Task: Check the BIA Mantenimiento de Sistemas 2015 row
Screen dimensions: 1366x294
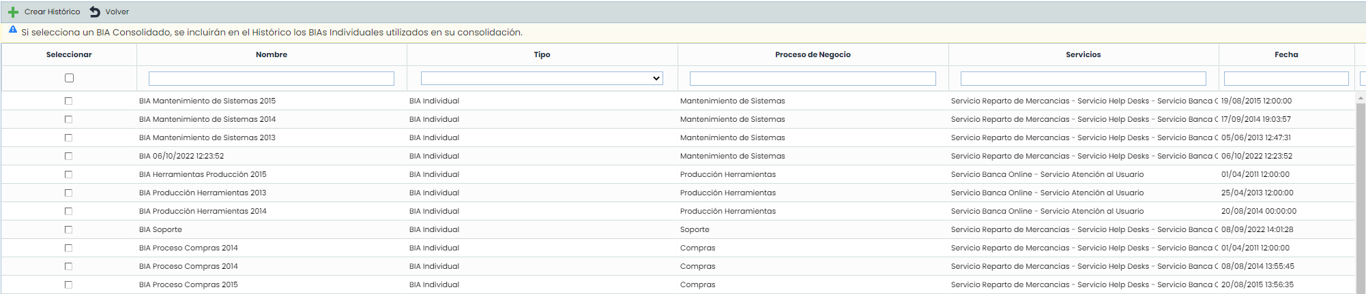Action: point(68,101)
